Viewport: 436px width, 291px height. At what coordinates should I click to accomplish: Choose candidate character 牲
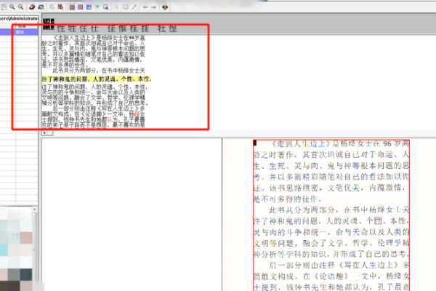(72, 28)
